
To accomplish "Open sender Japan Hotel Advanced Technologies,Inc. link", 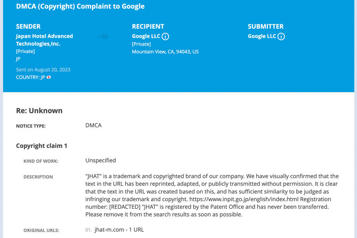I will pos(44,40).
